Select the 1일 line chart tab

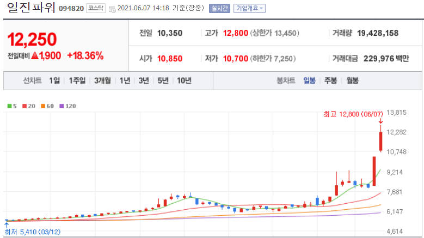pyautogui.click(x=54, y=80)
